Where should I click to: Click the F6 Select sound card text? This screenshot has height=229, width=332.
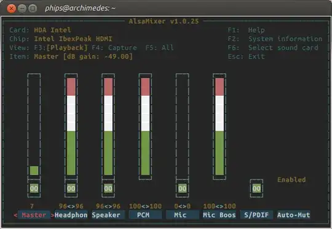coord(273,48)
